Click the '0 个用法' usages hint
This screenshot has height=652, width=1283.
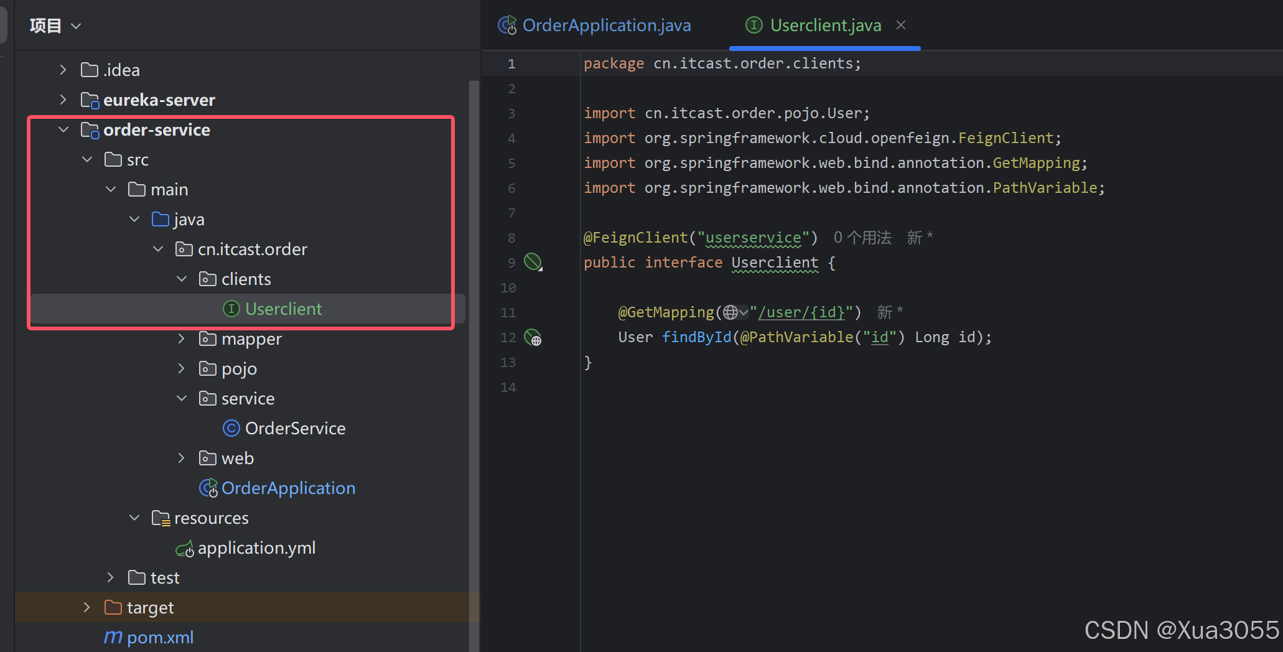862,238
